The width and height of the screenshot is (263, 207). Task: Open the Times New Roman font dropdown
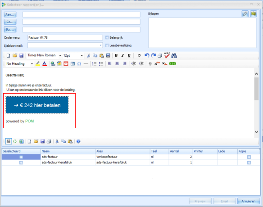(x=60, y=55)
